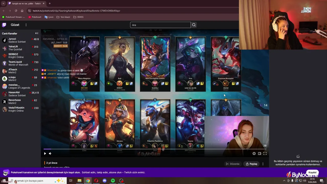Viewport: 327px width, 184px height.
Task: Select xJogu channel in sidebar
Action: 20,79
